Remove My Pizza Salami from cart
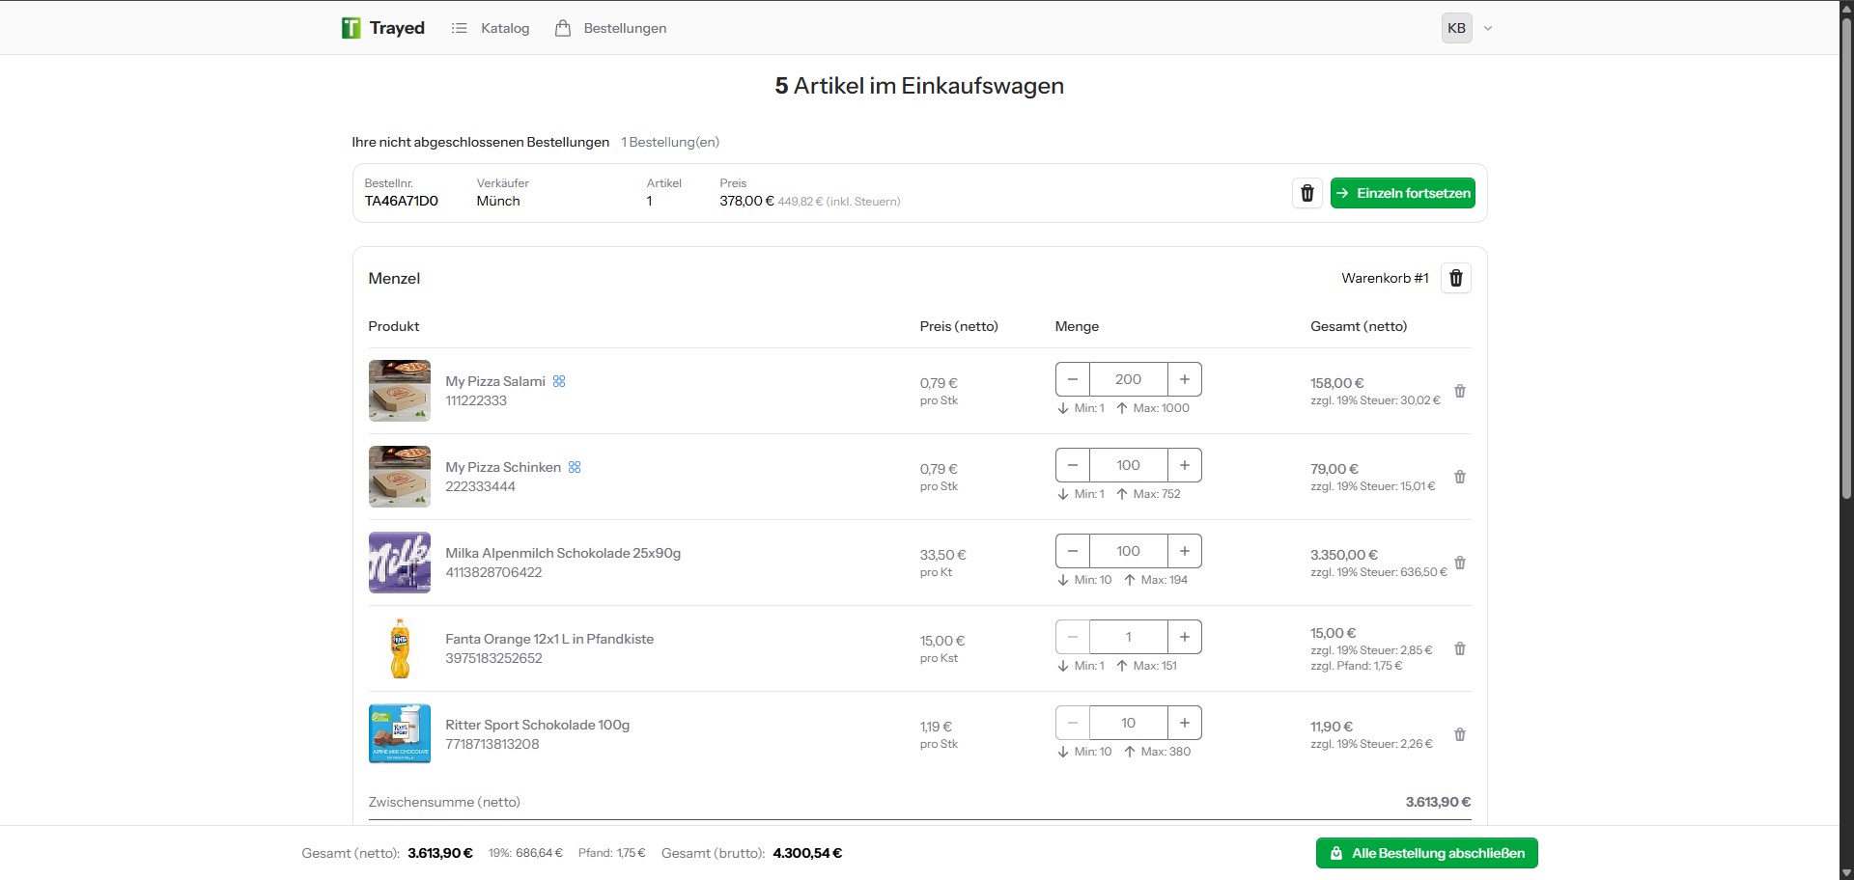 1459,391
